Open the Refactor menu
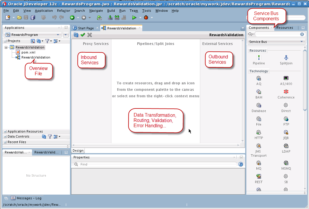Viewport: 309px width, 209px height. (64, 11)
